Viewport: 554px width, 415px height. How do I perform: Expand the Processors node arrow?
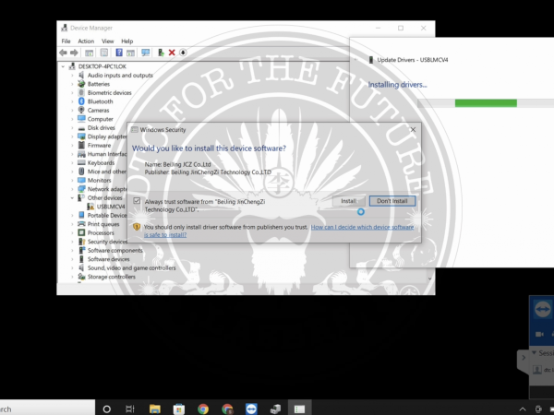click(72, 233)
